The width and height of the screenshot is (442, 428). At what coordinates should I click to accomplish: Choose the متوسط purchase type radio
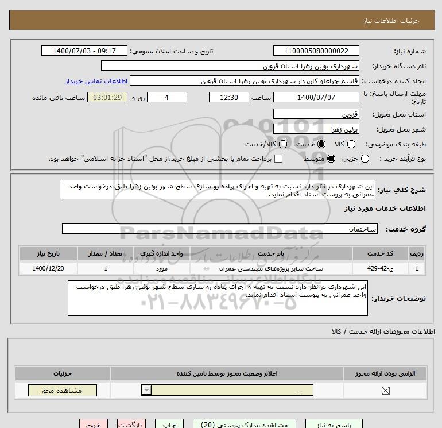pos(331,159)
